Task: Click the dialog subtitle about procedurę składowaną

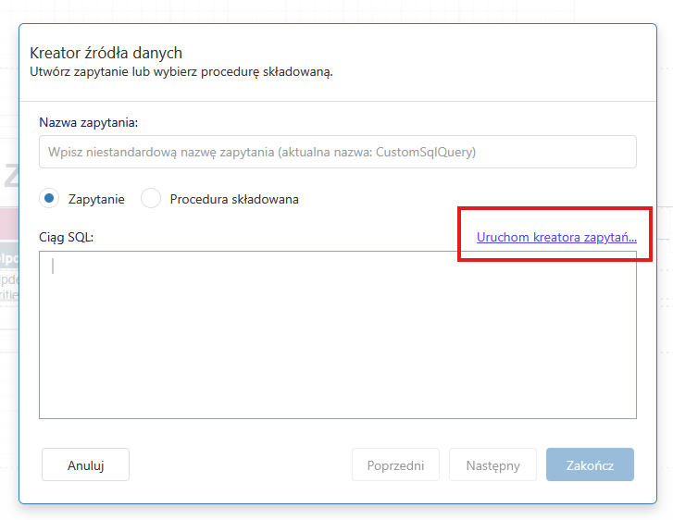Action: pyautogui.click(x=181, y=72)
